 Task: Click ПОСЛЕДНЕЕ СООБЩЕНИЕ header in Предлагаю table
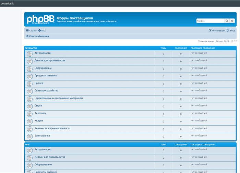(x=203, y=48)
